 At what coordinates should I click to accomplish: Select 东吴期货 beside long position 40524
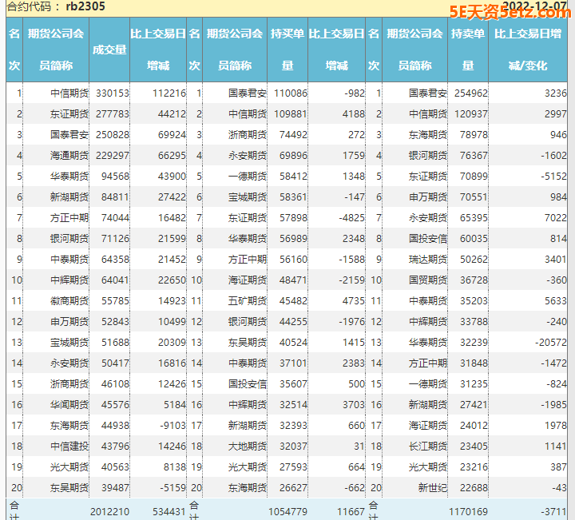point(248,343)
